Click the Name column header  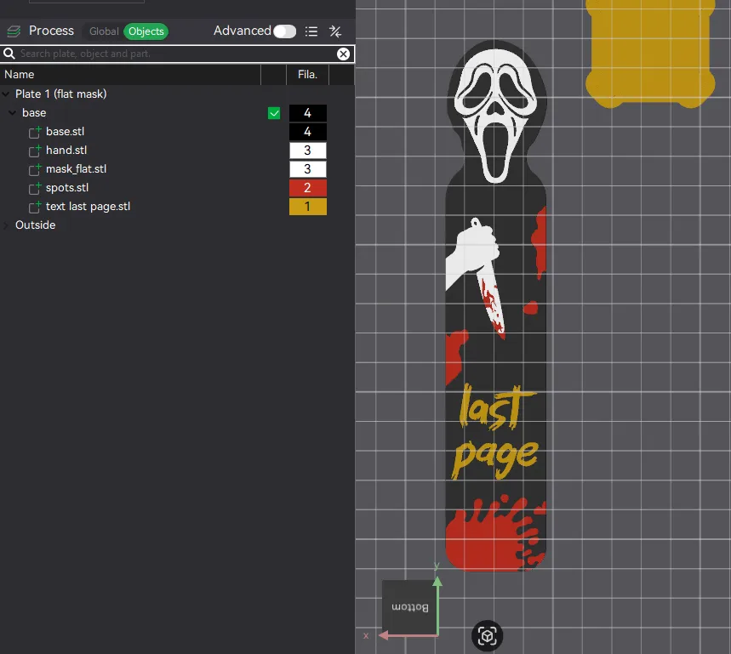[130, 75]
